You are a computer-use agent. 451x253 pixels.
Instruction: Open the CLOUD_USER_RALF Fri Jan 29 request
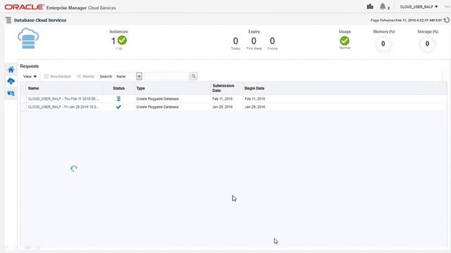63,107
